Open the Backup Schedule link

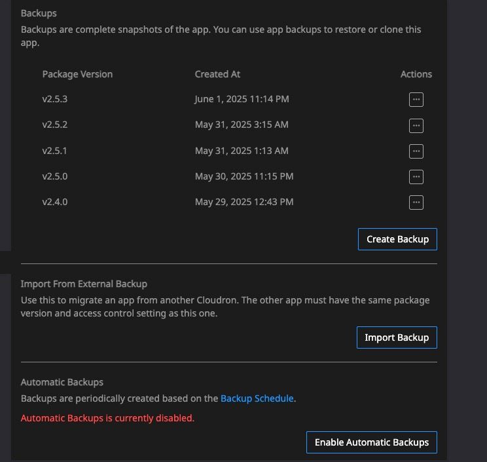257,398
